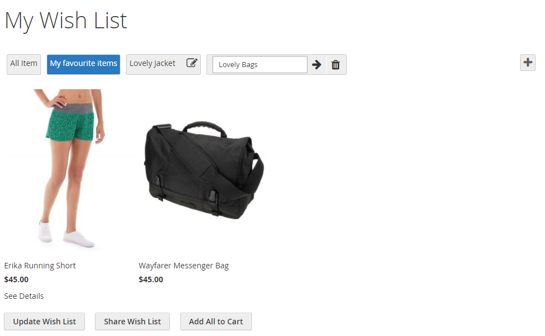This screenshot has height=336, width=545.
Task: Select the My favourite items tab
Action: pos(83,64)
